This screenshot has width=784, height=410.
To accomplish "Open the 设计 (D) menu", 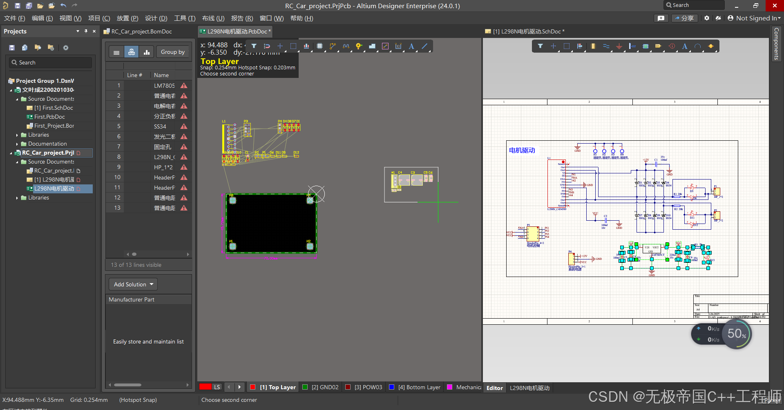I will pos(156,18).
